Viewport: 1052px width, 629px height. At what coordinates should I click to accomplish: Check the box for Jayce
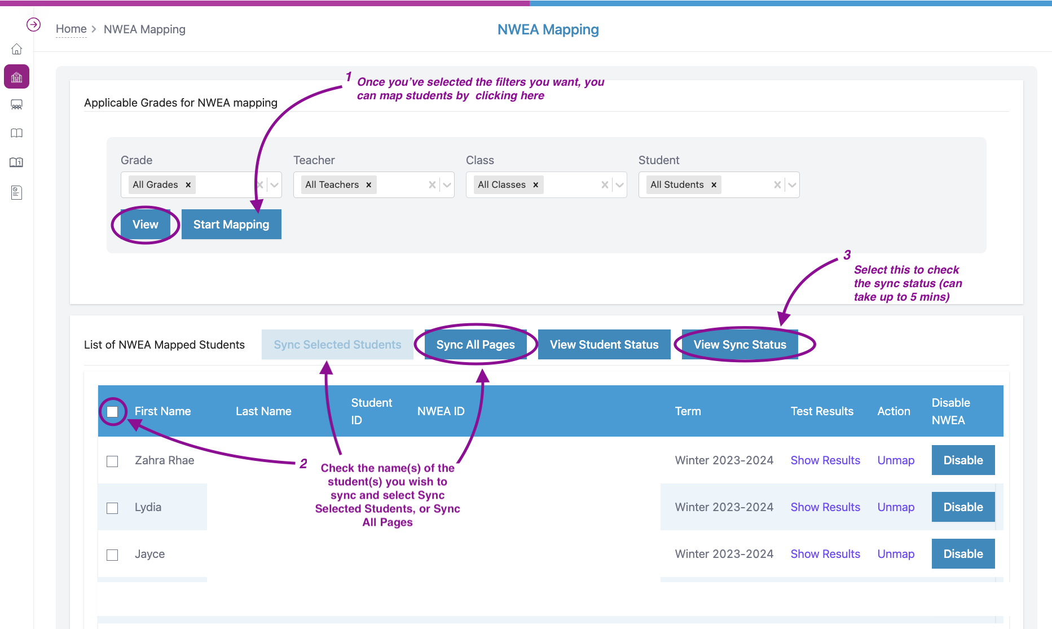(112, 555)
